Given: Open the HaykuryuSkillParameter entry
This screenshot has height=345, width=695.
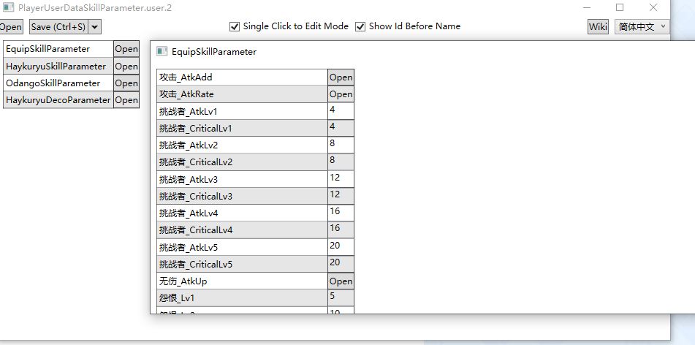Looking at the screenshot, I should click(x=126, y=66).
